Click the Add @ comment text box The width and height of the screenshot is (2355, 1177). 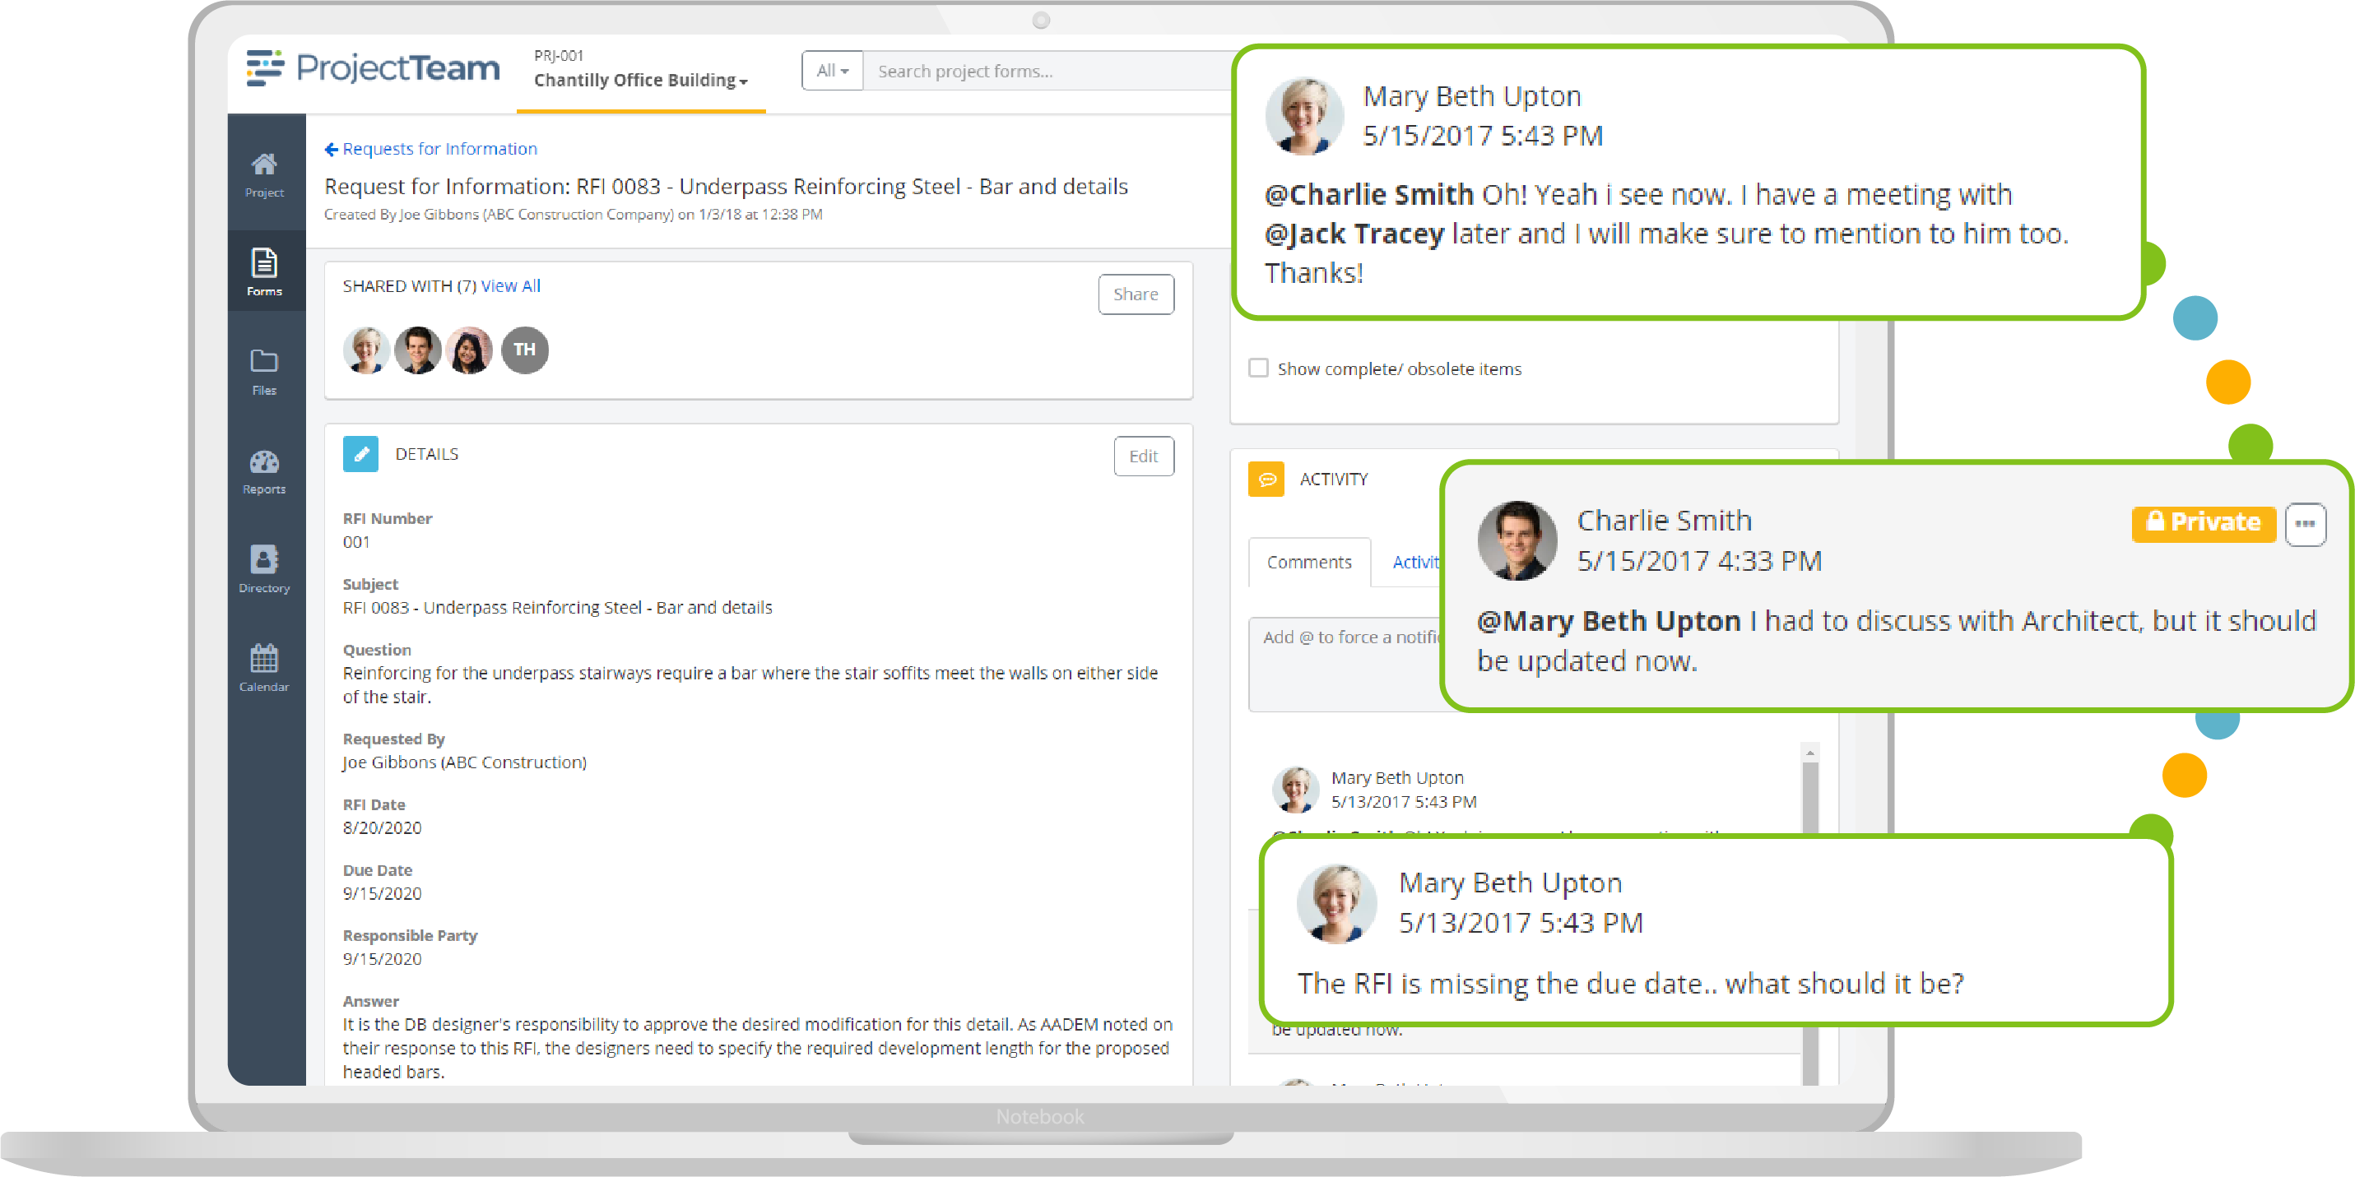[1345, 665]
